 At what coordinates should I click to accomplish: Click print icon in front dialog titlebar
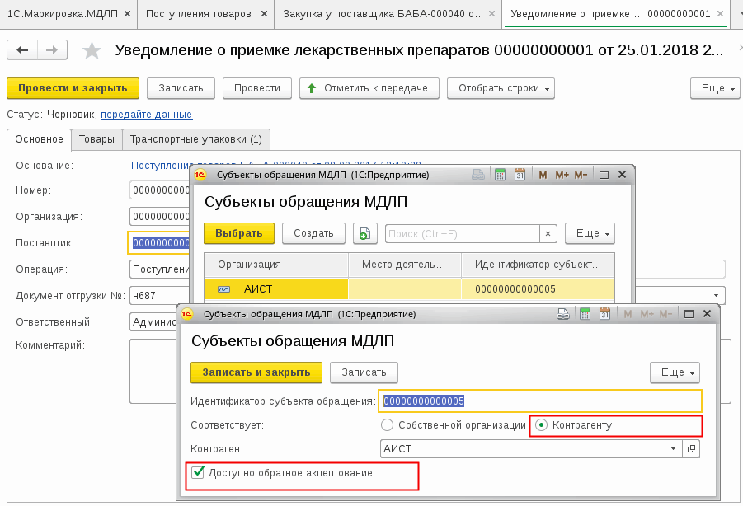pos(562,314)
